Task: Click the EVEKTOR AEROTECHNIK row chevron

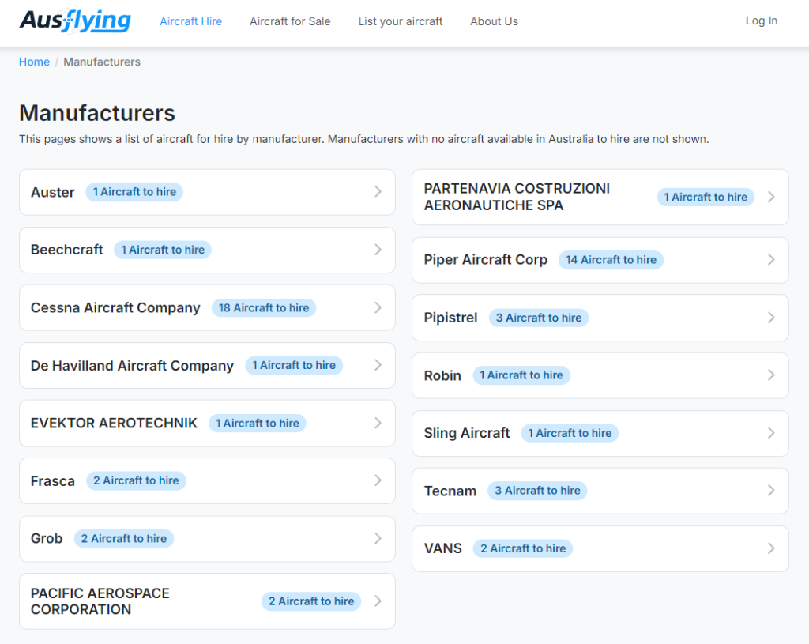Action: point(378,423)
